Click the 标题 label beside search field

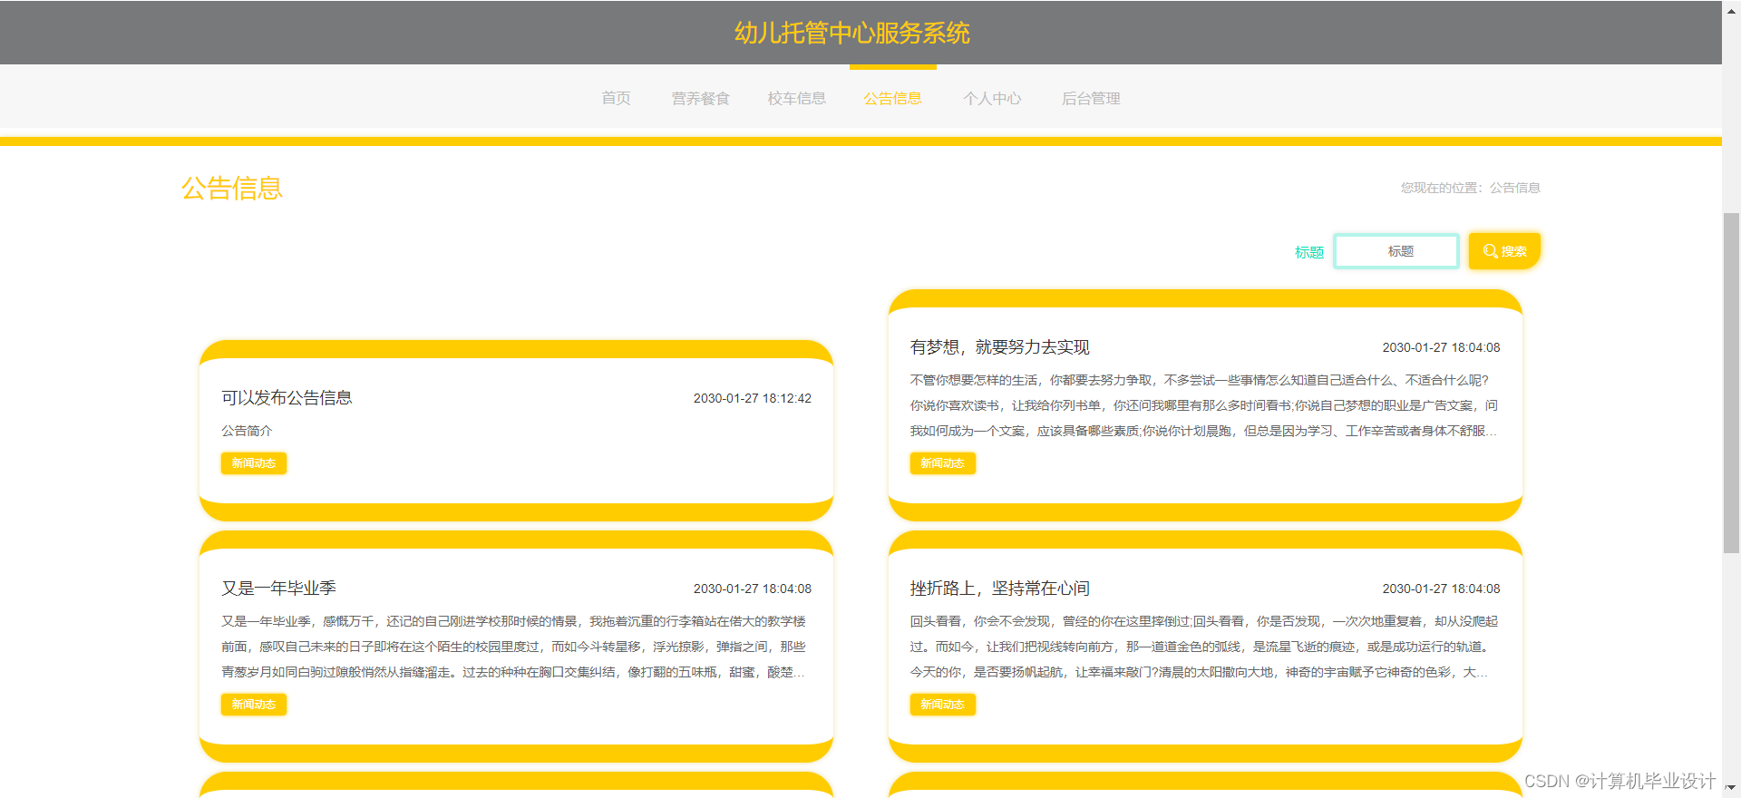[1309, 252]
